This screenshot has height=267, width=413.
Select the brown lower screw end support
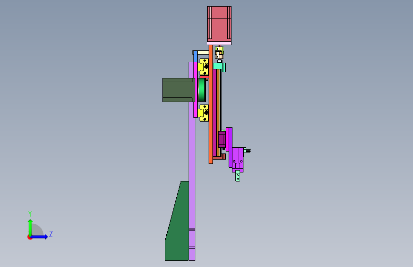(x=219, y=157)
